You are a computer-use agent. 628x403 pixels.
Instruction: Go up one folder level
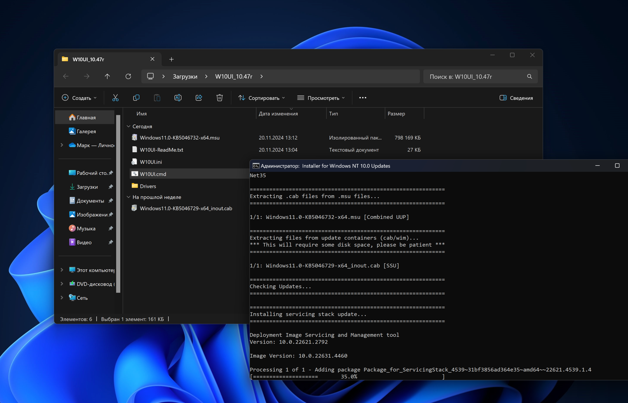pyautogui.click(x=107, y=76)
